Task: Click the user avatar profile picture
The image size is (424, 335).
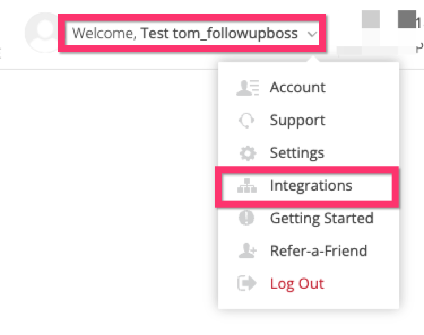Action: click(42, 32)
